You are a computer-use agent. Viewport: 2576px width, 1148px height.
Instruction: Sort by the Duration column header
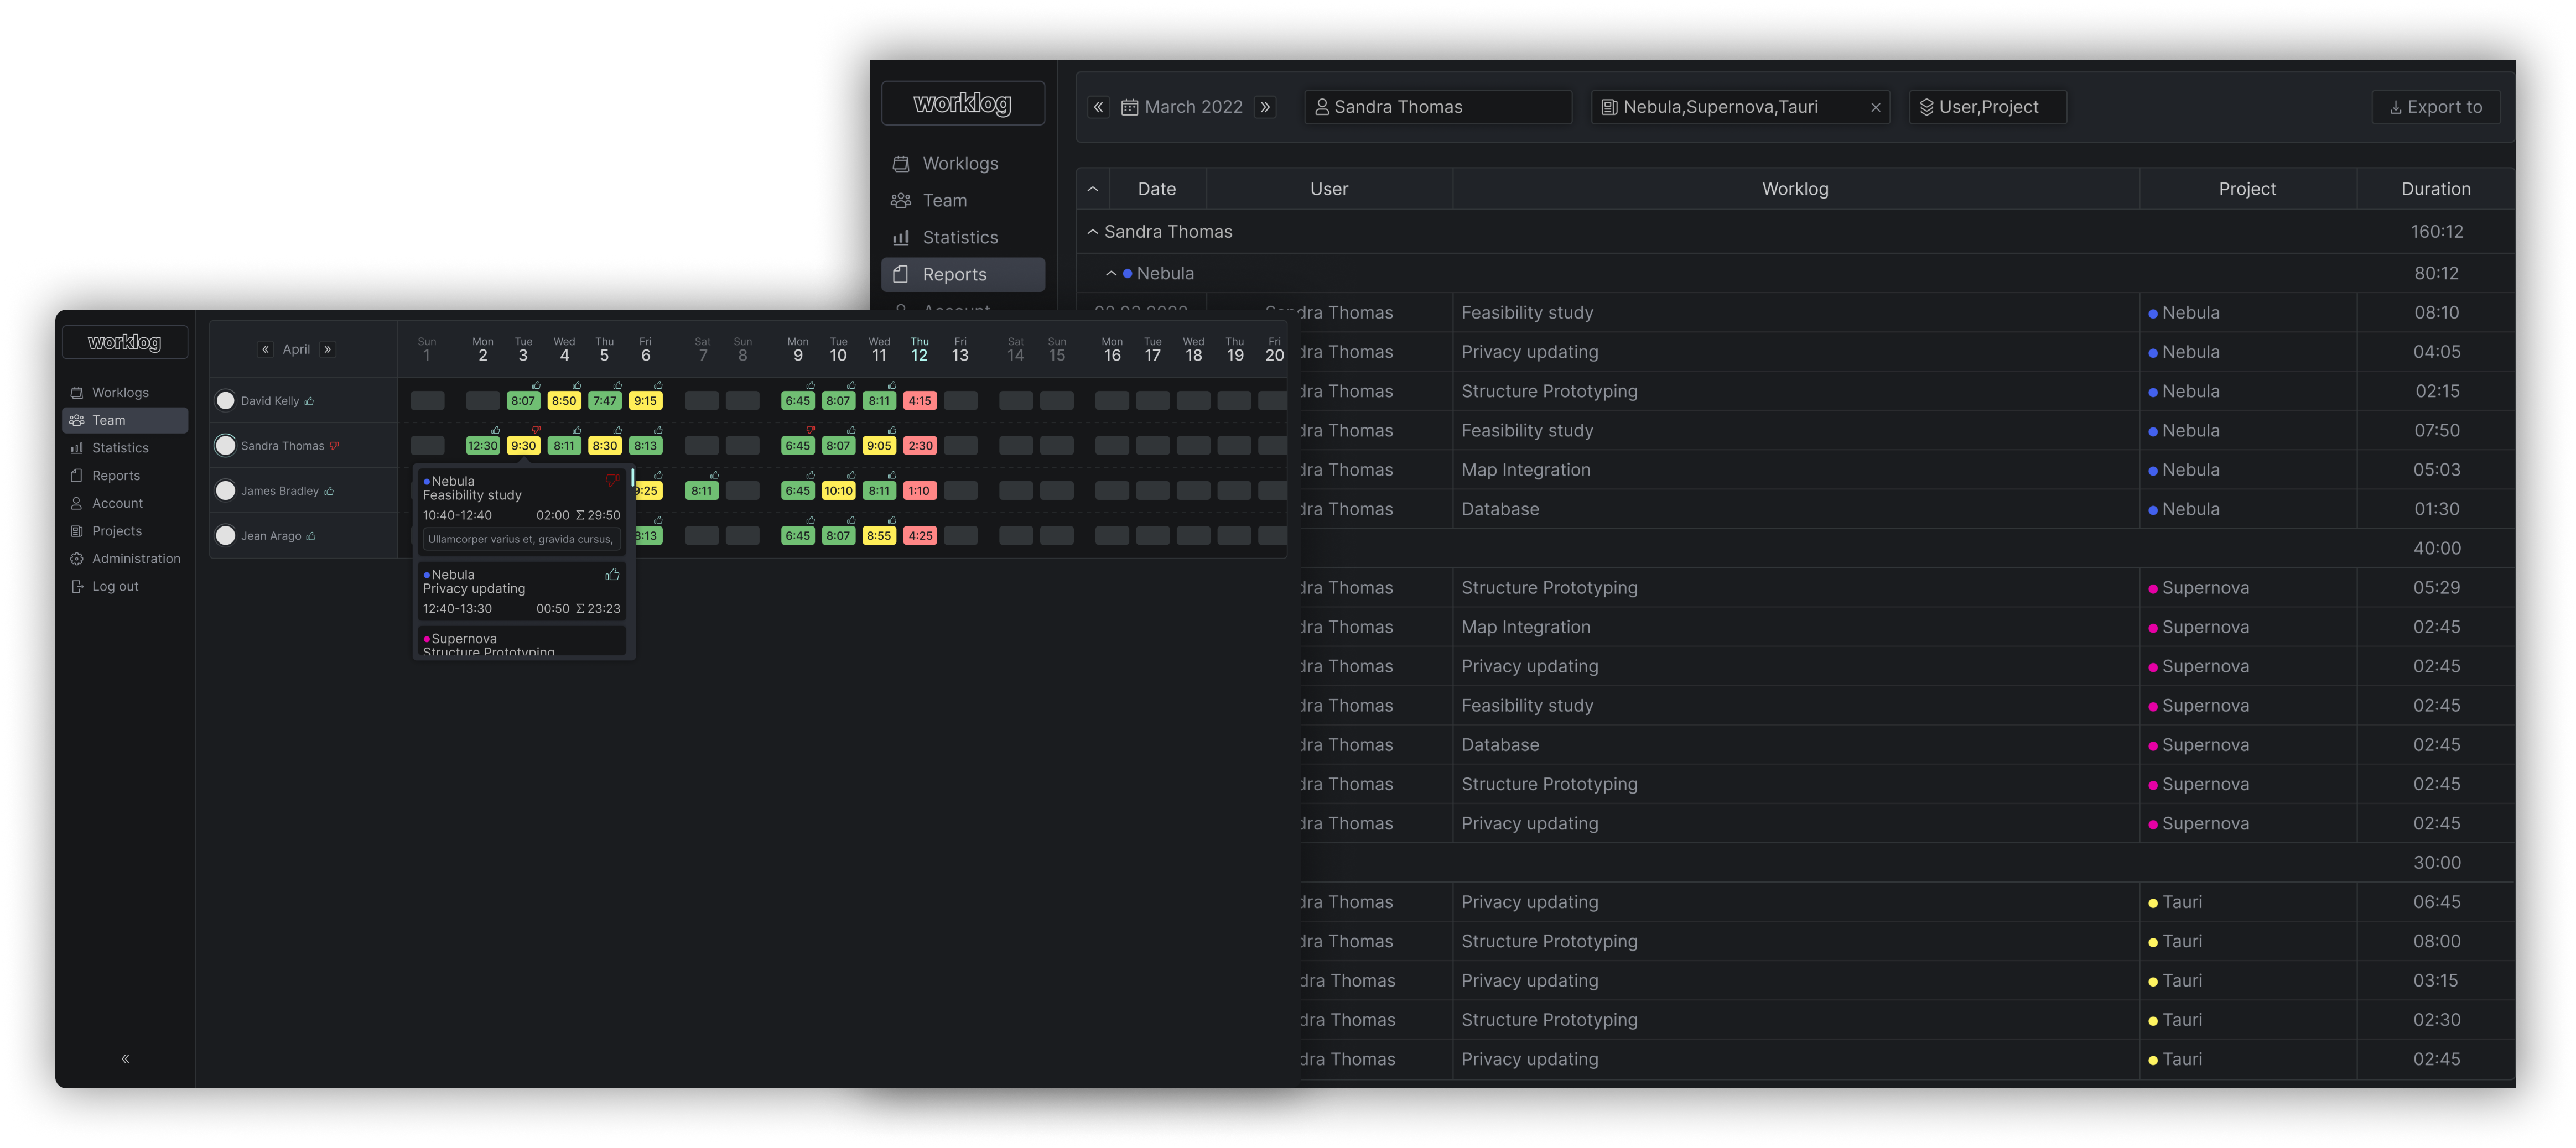(2436, 189)
